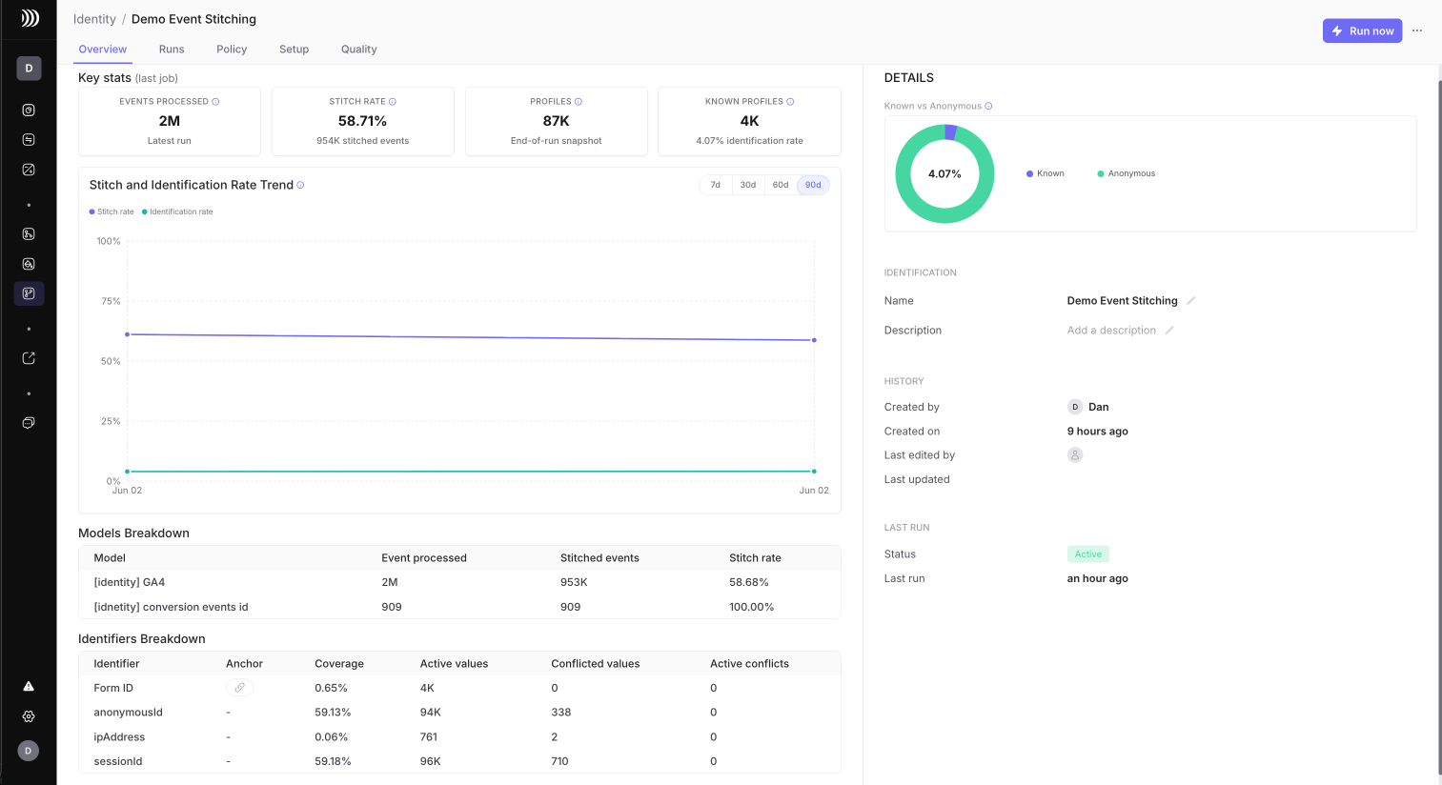Open the Policy tab
Viewport: 1442px width, 785px height.
[232, 50]
